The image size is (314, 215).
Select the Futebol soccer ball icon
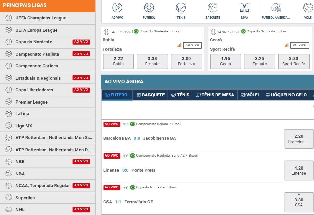[149, 8]
